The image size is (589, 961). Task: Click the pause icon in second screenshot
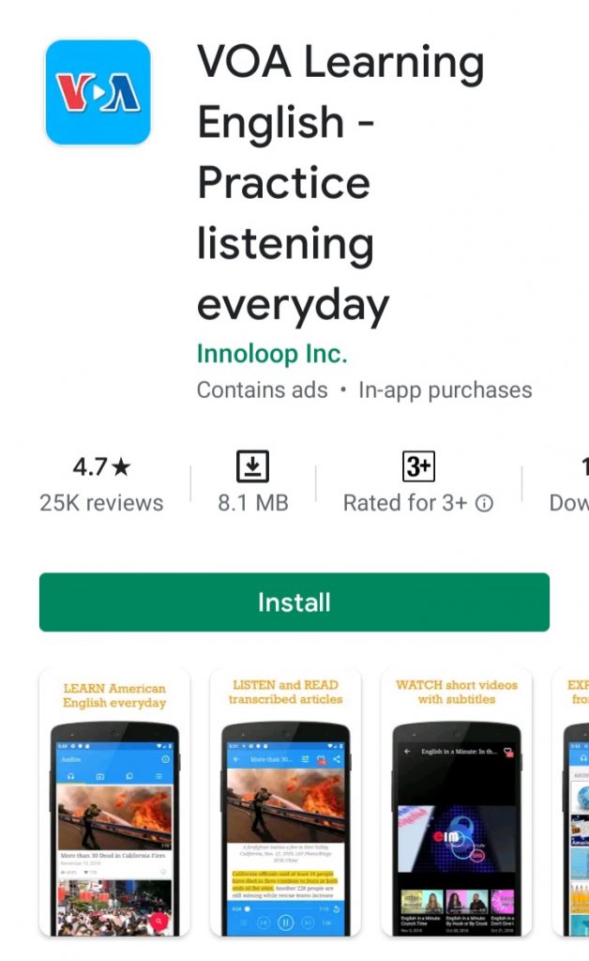286,922
